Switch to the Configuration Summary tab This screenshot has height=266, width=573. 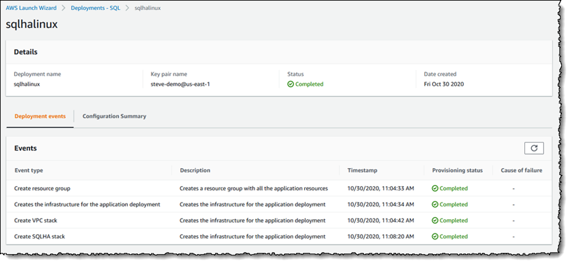114,117
